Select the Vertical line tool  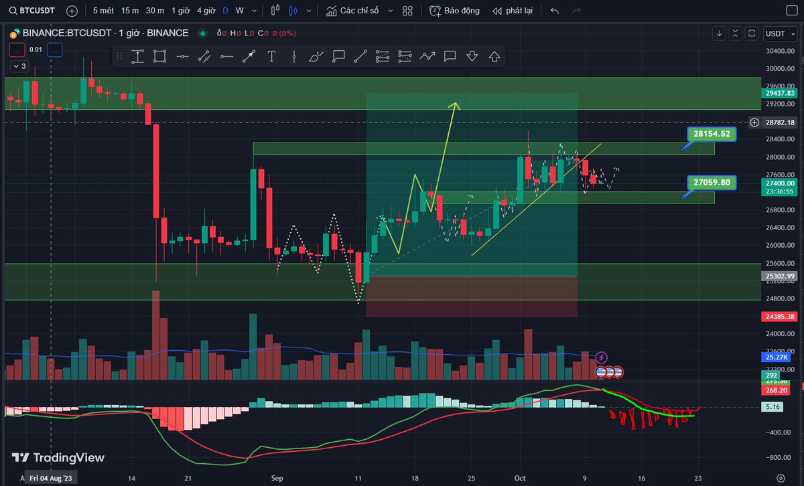pos(293,56)
